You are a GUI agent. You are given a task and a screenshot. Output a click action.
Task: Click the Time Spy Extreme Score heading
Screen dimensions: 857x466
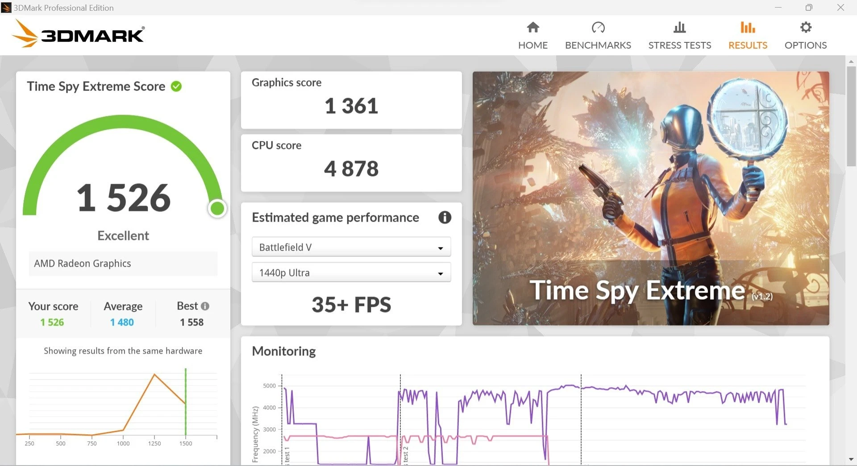click(96, 86)
